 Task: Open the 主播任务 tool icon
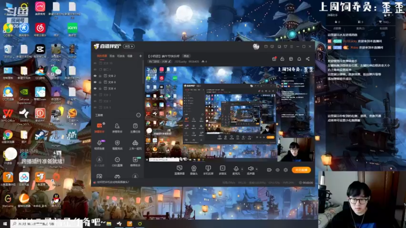[135, 128]
